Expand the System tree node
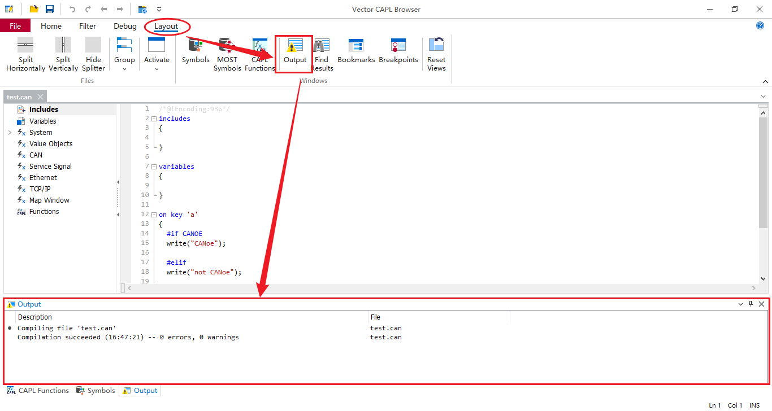 coord(10,132)
